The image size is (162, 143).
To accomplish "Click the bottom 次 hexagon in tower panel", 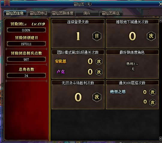I will (x=153, y=102).
